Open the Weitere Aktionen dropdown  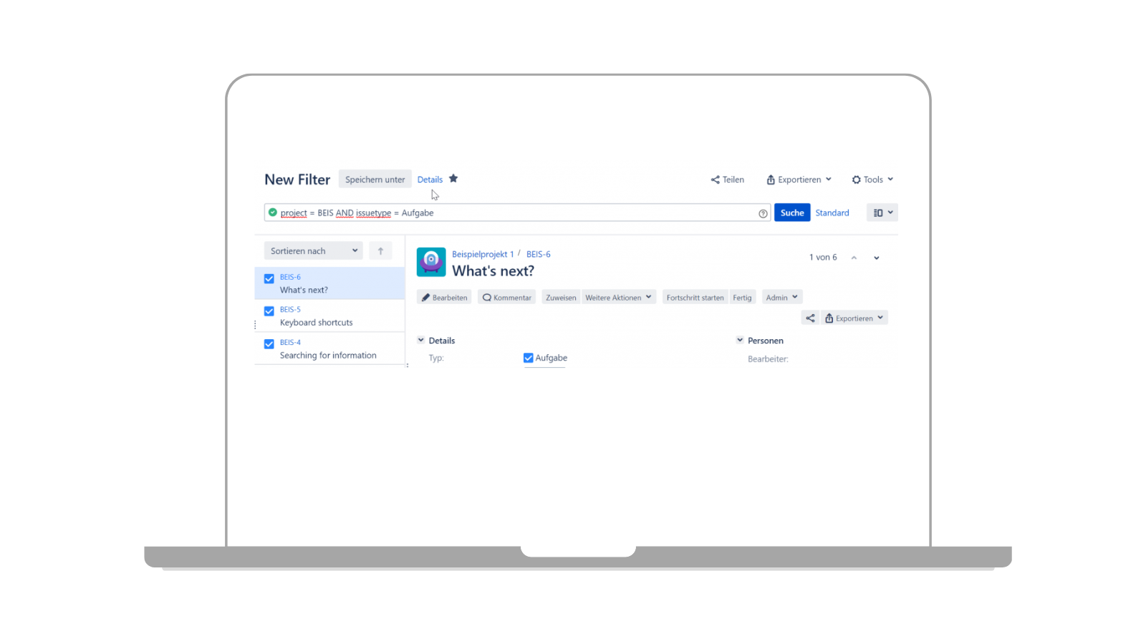pyautogui.click(x=618, y=297)
